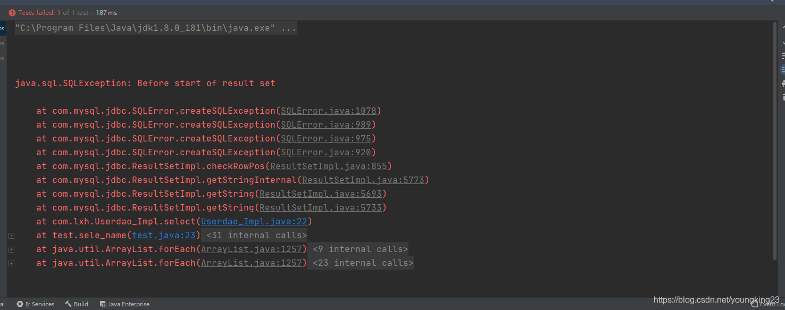785x310 pixels.
Task: Expand the 31 internal calls at test.sele_name
Action: point(11,236)
